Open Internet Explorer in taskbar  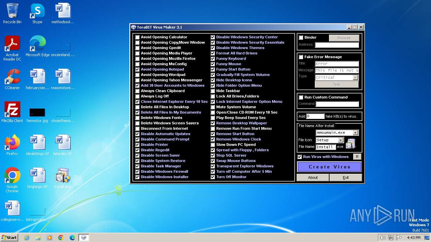click(27, 238)
